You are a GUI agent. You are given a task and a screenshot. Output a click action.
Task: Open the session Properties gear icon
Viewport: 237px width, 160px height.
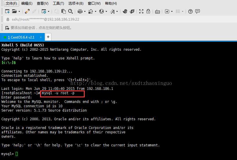tap(44, 11)
